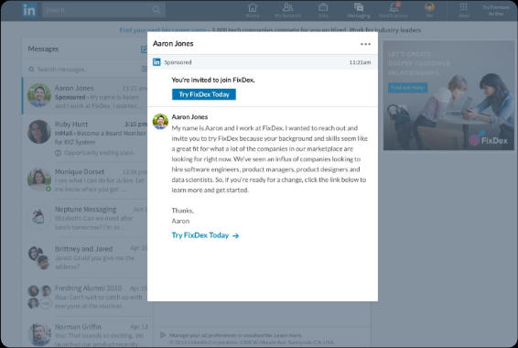Screen dimensions: 518x348
Task: Open Freshing Alumni 2010 group conversation
Action: (85, 297)
